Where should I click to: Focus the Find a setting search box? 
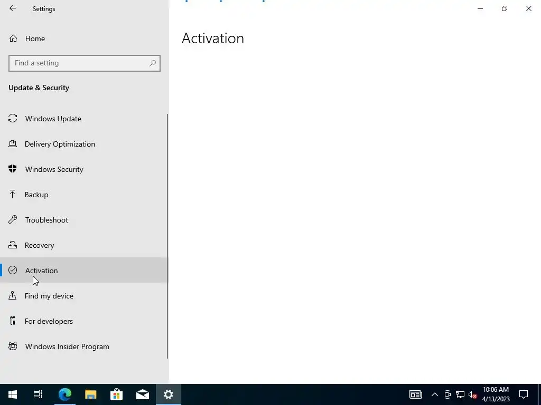pos(84,63)
